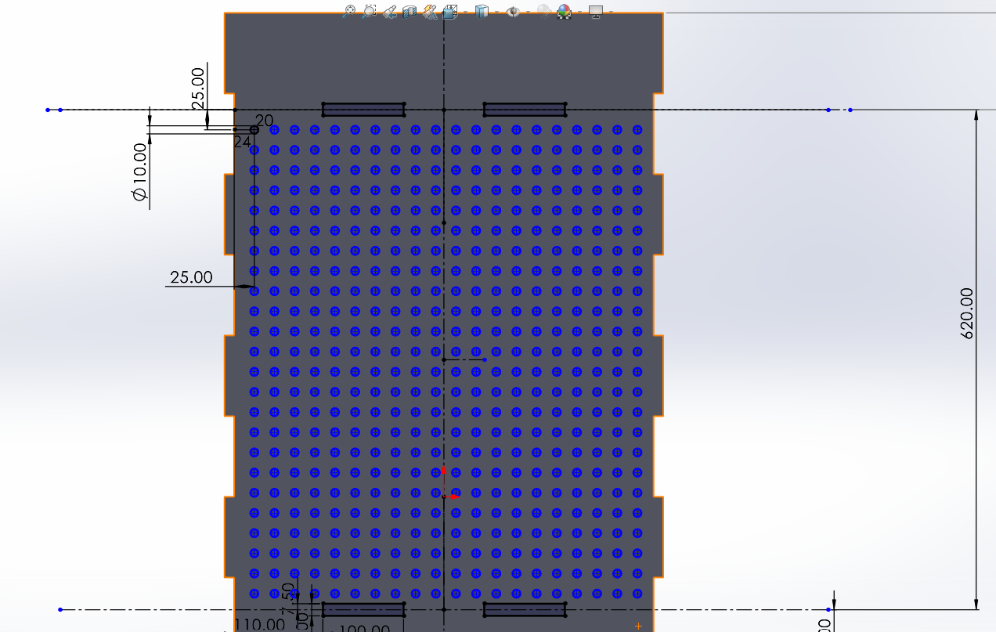
Task: Select the Zoom to Area tool
Action: tap(370, 12)
